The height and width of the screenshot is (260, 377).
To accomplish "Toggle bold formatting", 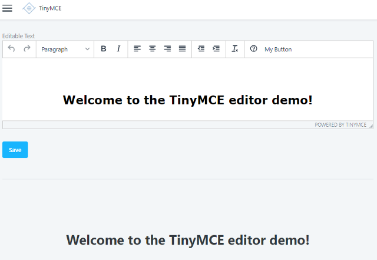I will coord(104,49).
